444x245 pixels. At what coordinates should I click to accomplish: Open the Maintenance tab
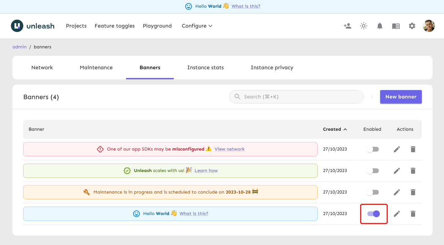[x=96, y=68]
